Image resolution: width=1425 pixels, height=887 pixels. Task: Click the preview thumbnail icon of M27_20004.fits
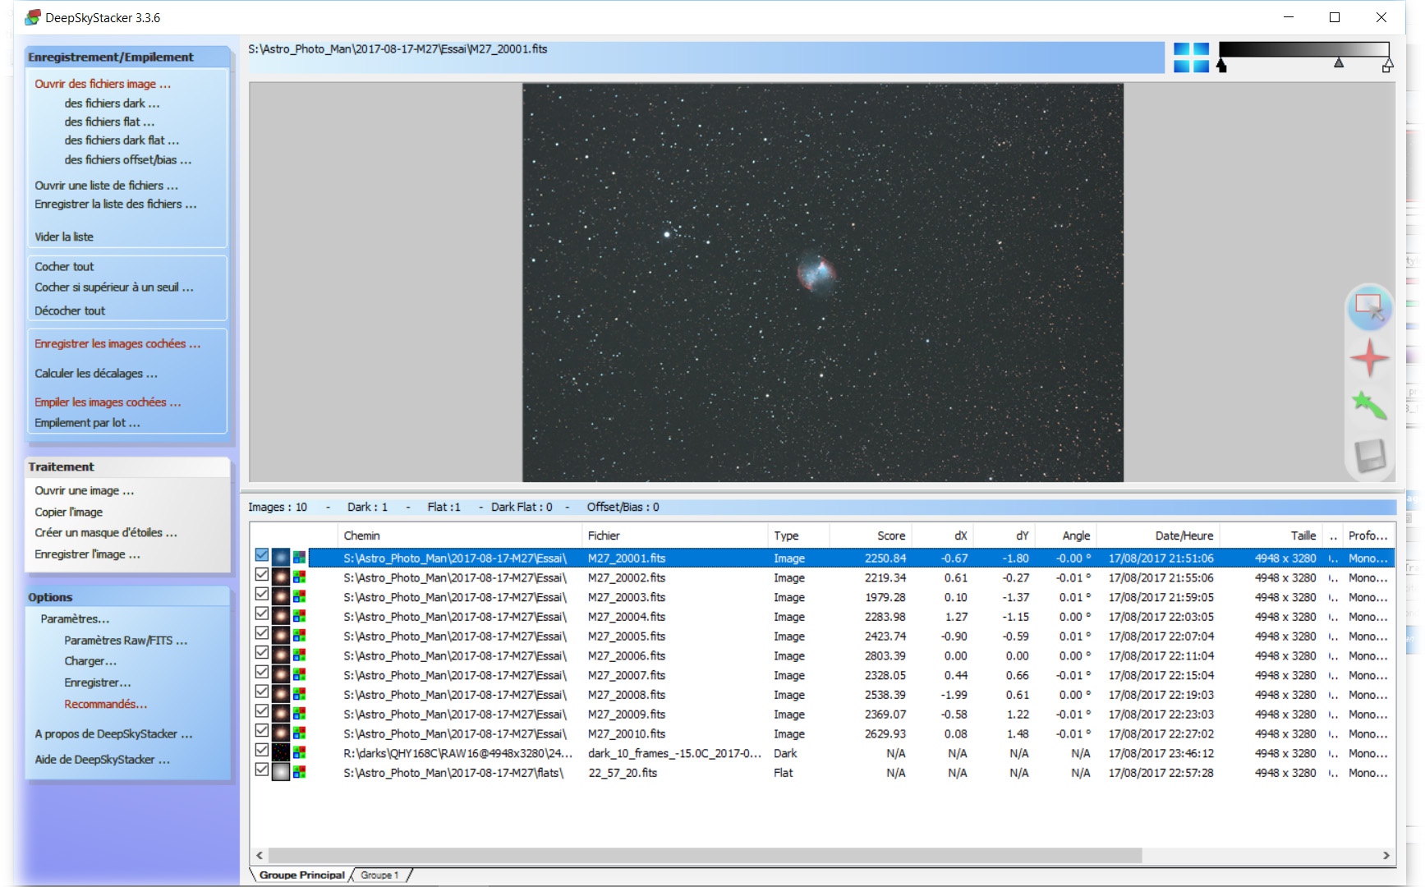coord(281,617)
